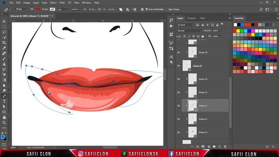Add a layer mask from Layers footer

[x=203, y=147]
